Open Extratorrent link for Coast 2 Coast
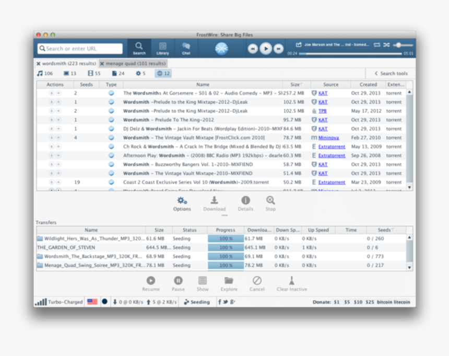The width and height of the screenshot is (449, 356). click(332, 182)
